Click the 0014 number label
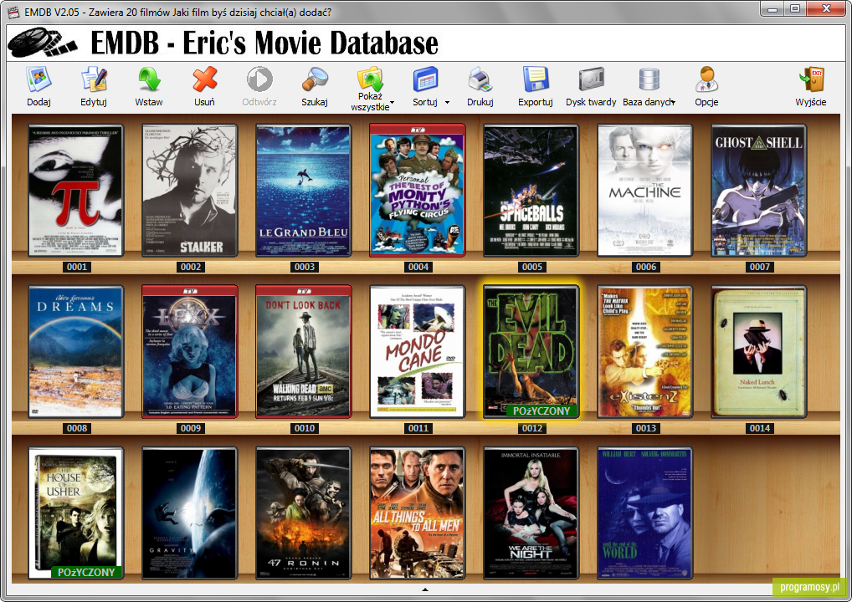The image size is (852, 602). (760, 428)
